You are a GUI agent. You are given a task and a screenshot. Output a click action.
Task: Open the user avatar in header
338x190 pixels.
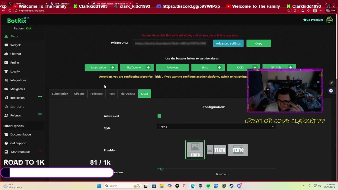tap(329, 20)
